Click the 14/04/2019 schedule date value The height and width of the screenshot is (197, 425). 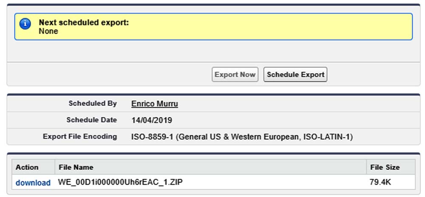152,120
